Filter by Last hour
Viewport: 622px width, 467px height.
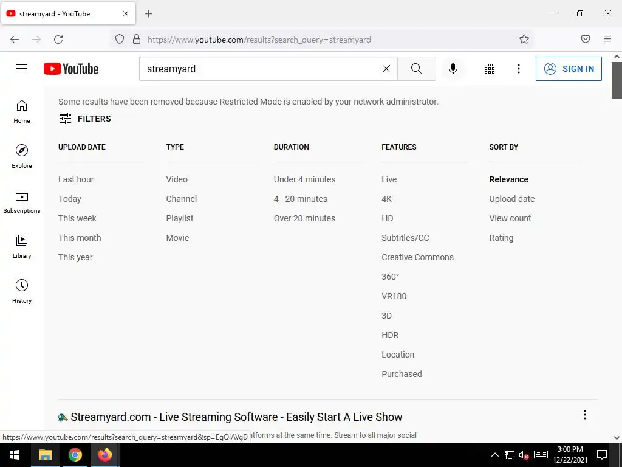tap(76, 179)
